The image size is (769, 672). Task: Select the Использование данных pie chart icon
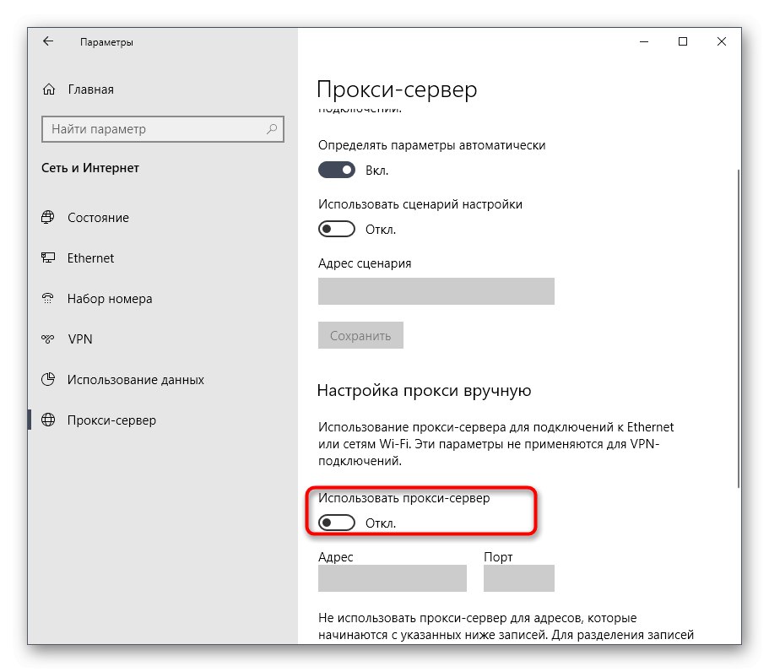49,379
